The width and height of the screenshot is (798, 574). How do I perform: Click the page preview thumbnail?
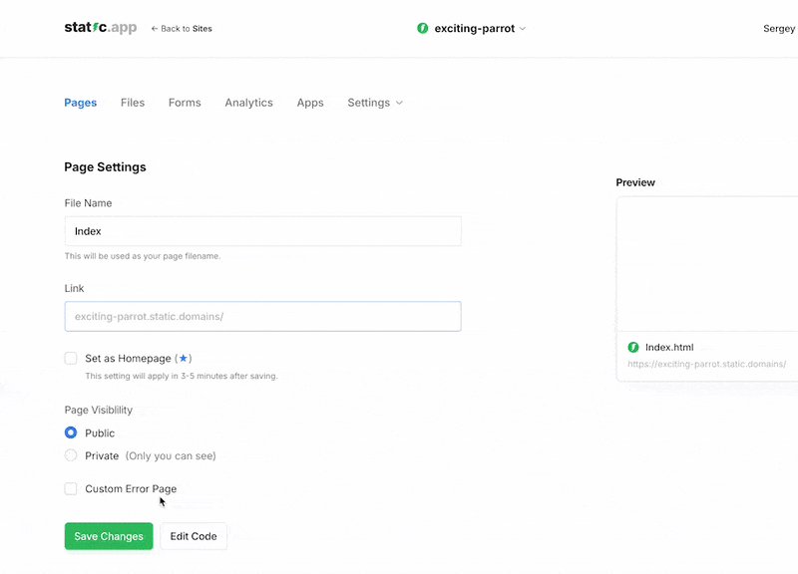[707, 264]
